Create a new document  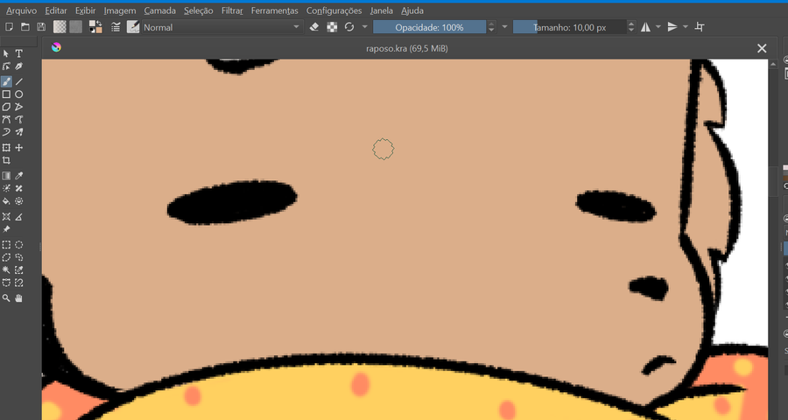pyautogui.click(x=9, y=27)
